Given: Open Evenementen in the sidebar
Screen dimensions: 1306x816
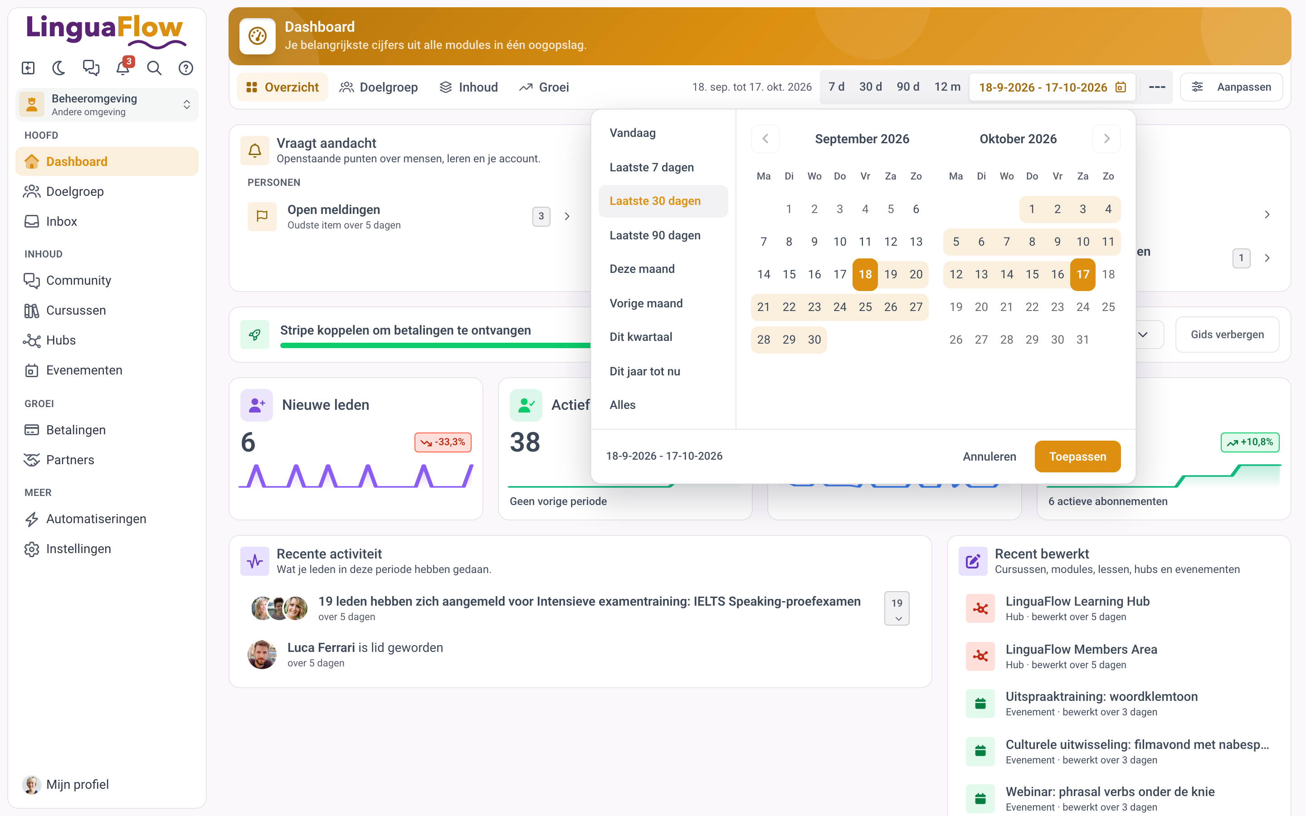Looking at the screenshot, I should pos(107,370).
